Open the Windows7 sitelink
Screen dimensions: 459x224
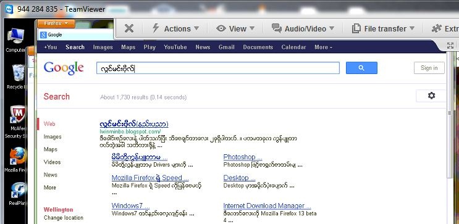(130, 205)
